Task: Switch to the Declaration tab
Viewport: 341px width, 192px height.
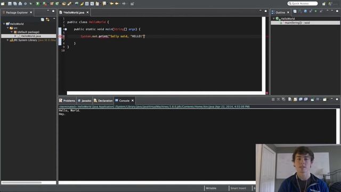Action: (103, 101)
